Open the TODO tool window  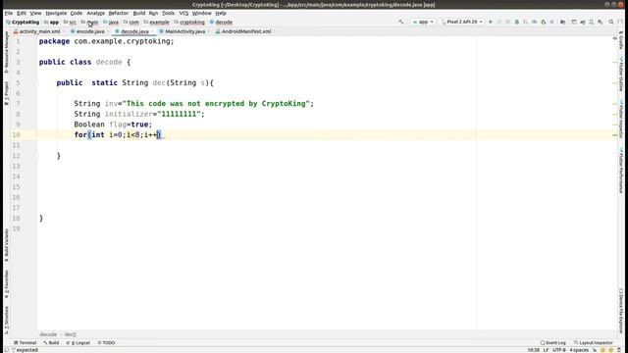coord(106,343)
